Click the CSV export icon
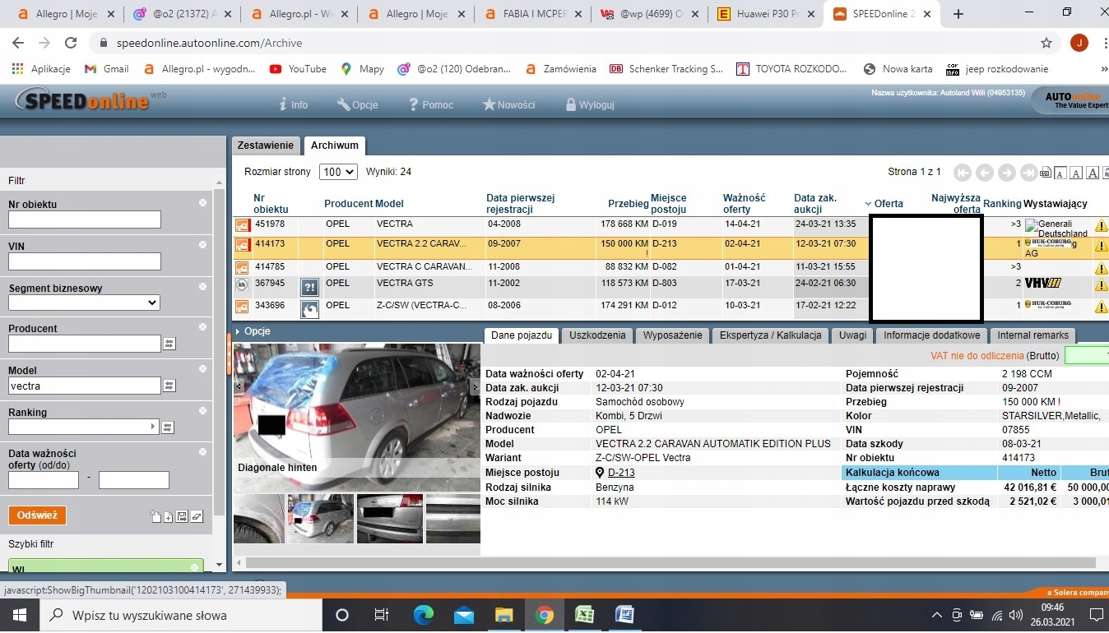The width and height of the screenshot is (1109, 633). [x=1046, y=173]
